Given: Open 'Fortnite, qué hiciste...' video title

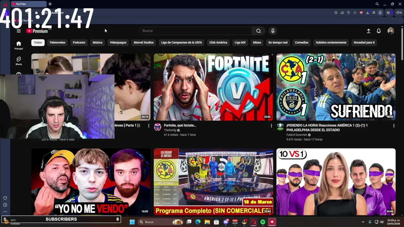Looking at the screenshot, I should point(180,125).
